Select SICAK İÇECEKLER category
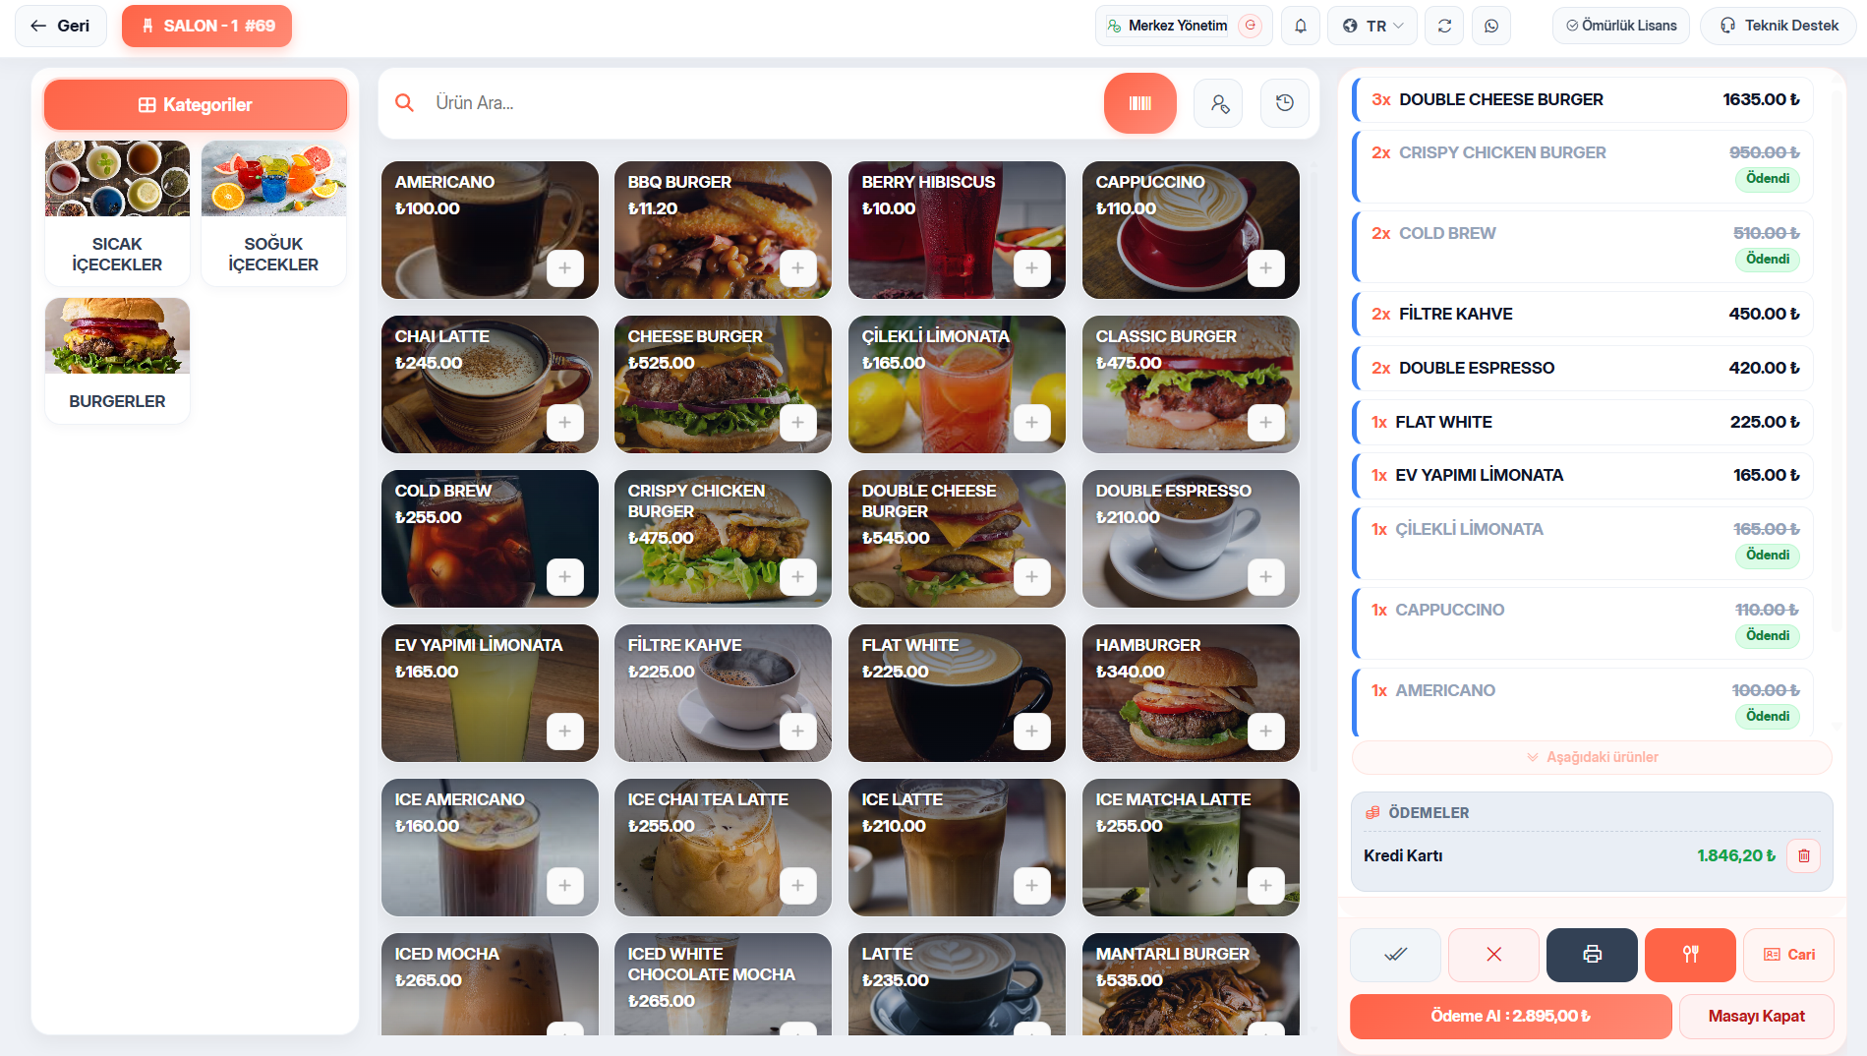This screenshot has width=1867, height=1056. coord(117,213)
